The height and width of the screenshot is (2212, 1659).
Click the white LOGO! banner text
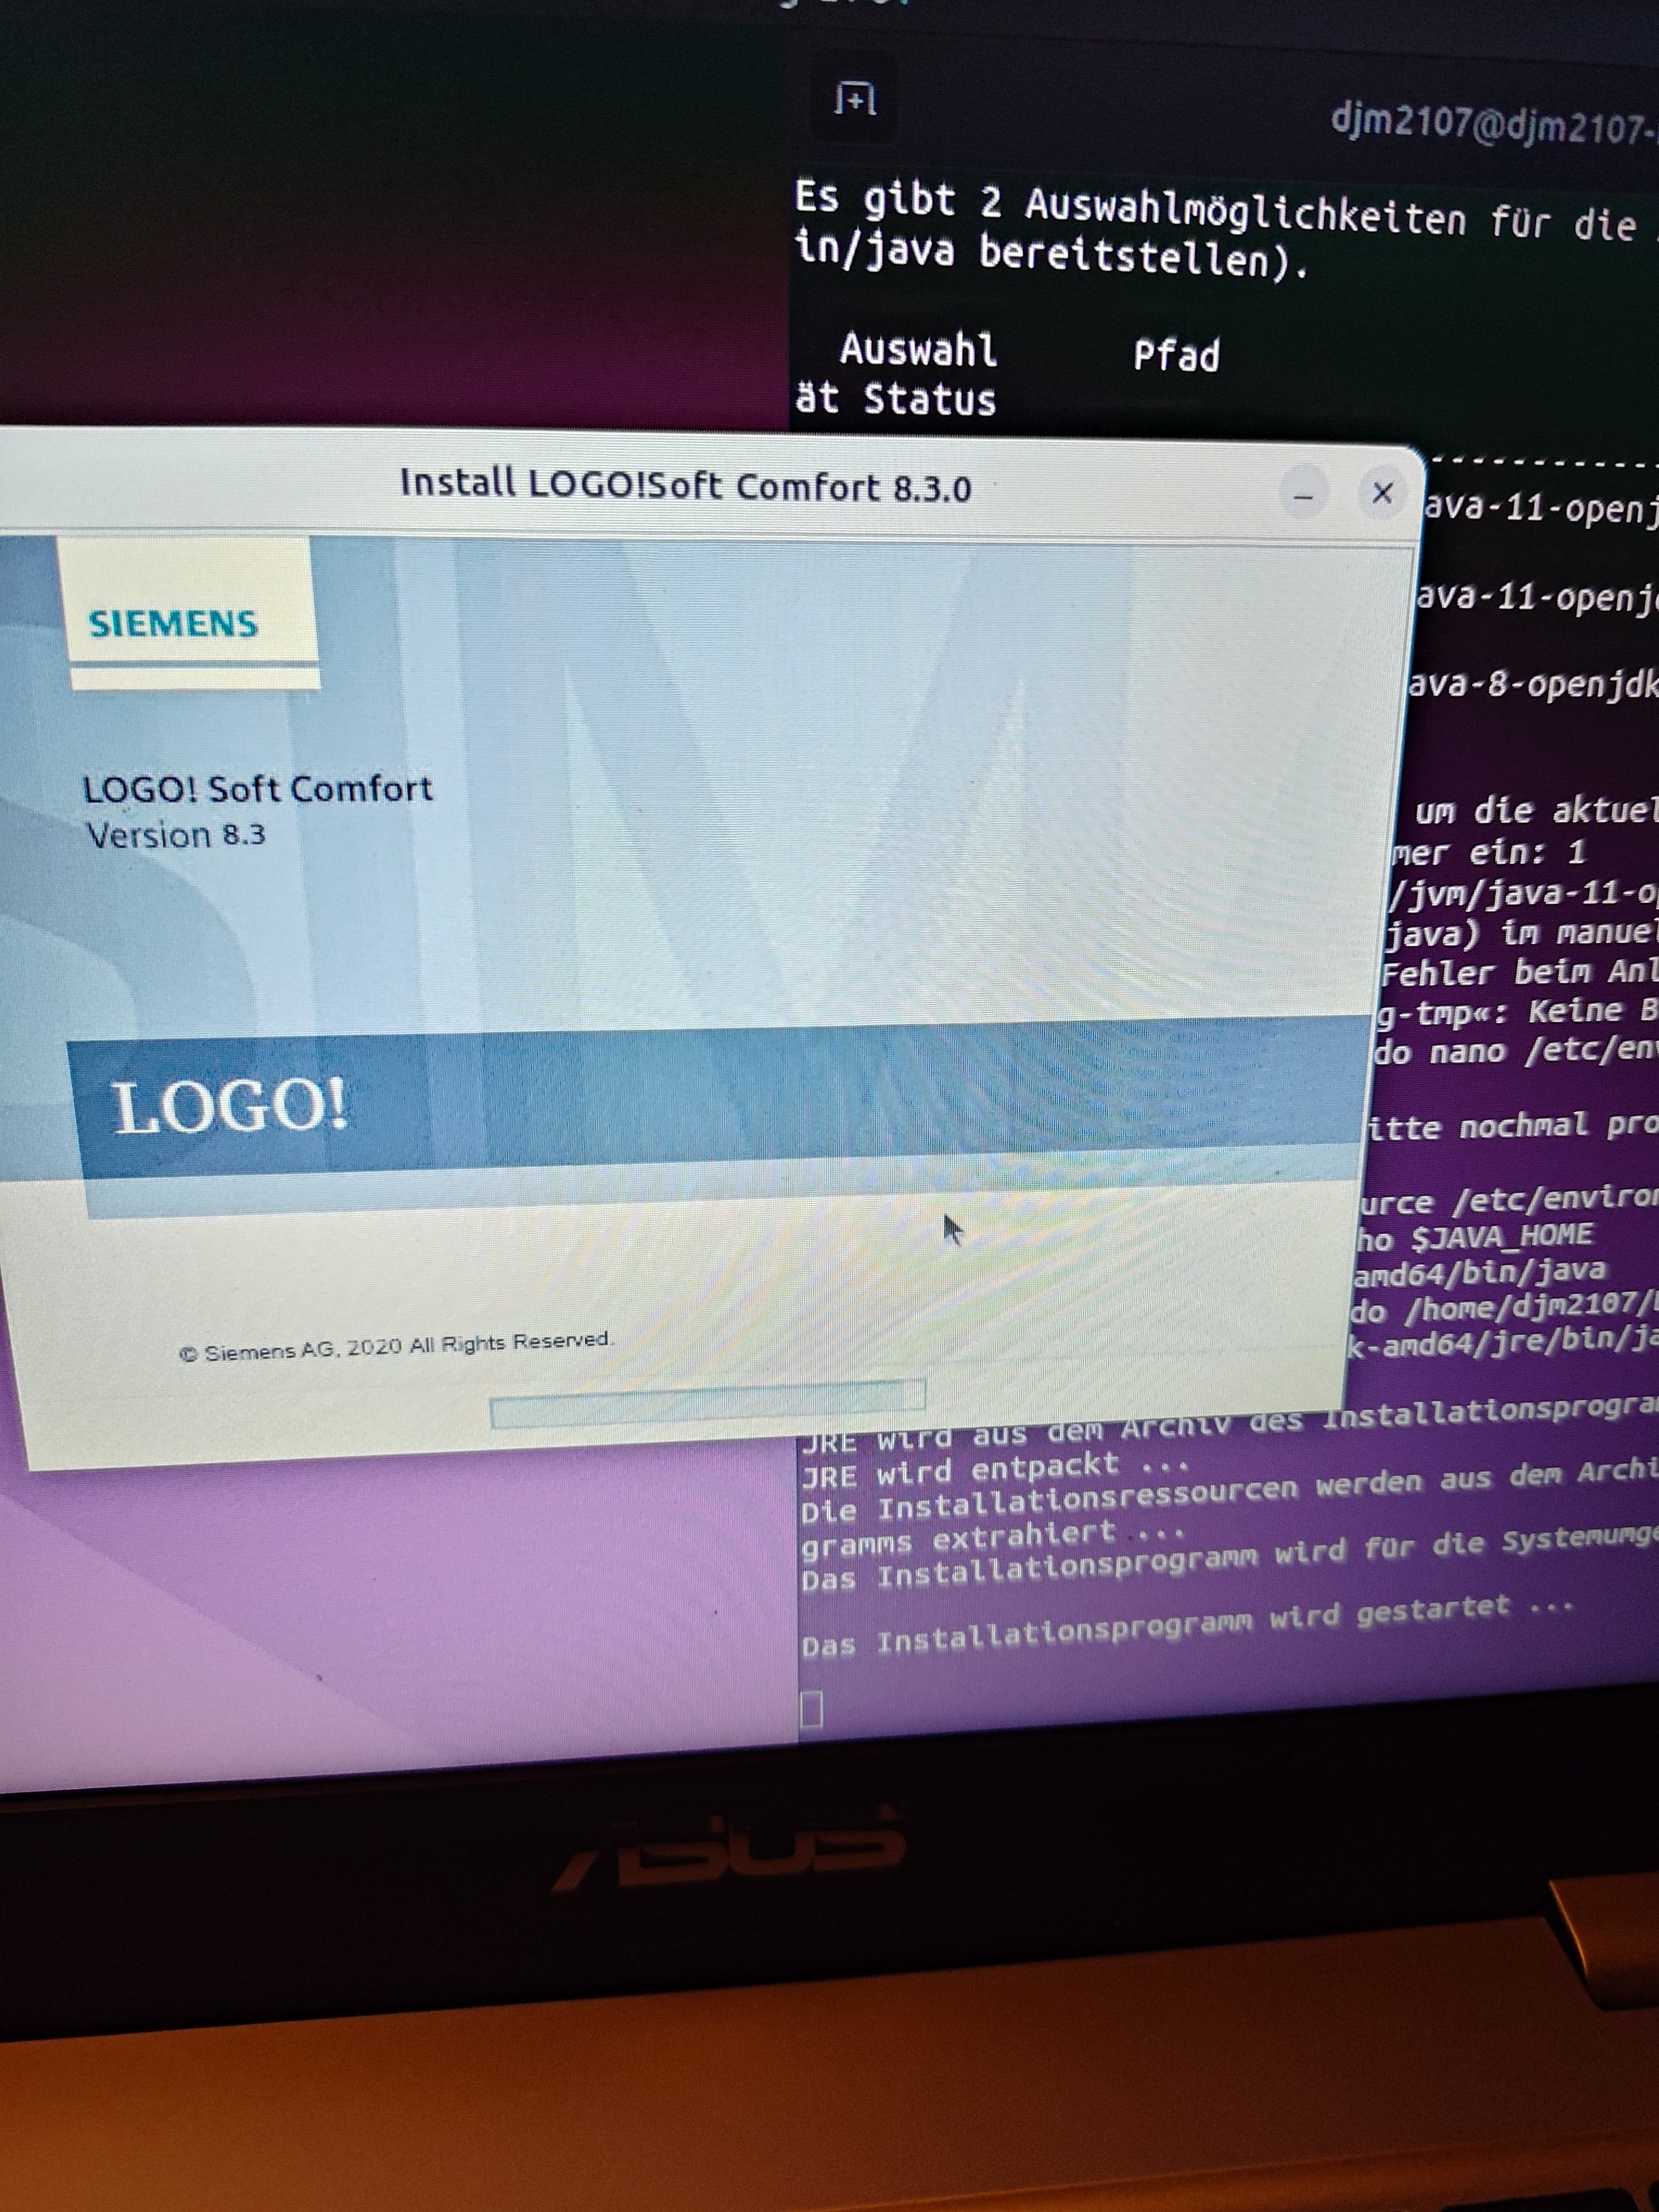coord(230,1107)
